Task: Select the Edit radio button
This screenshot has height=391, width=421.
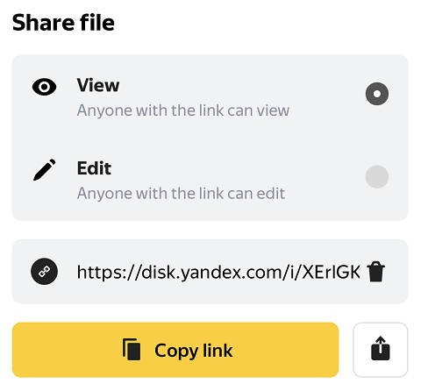Action: point(377,177)
